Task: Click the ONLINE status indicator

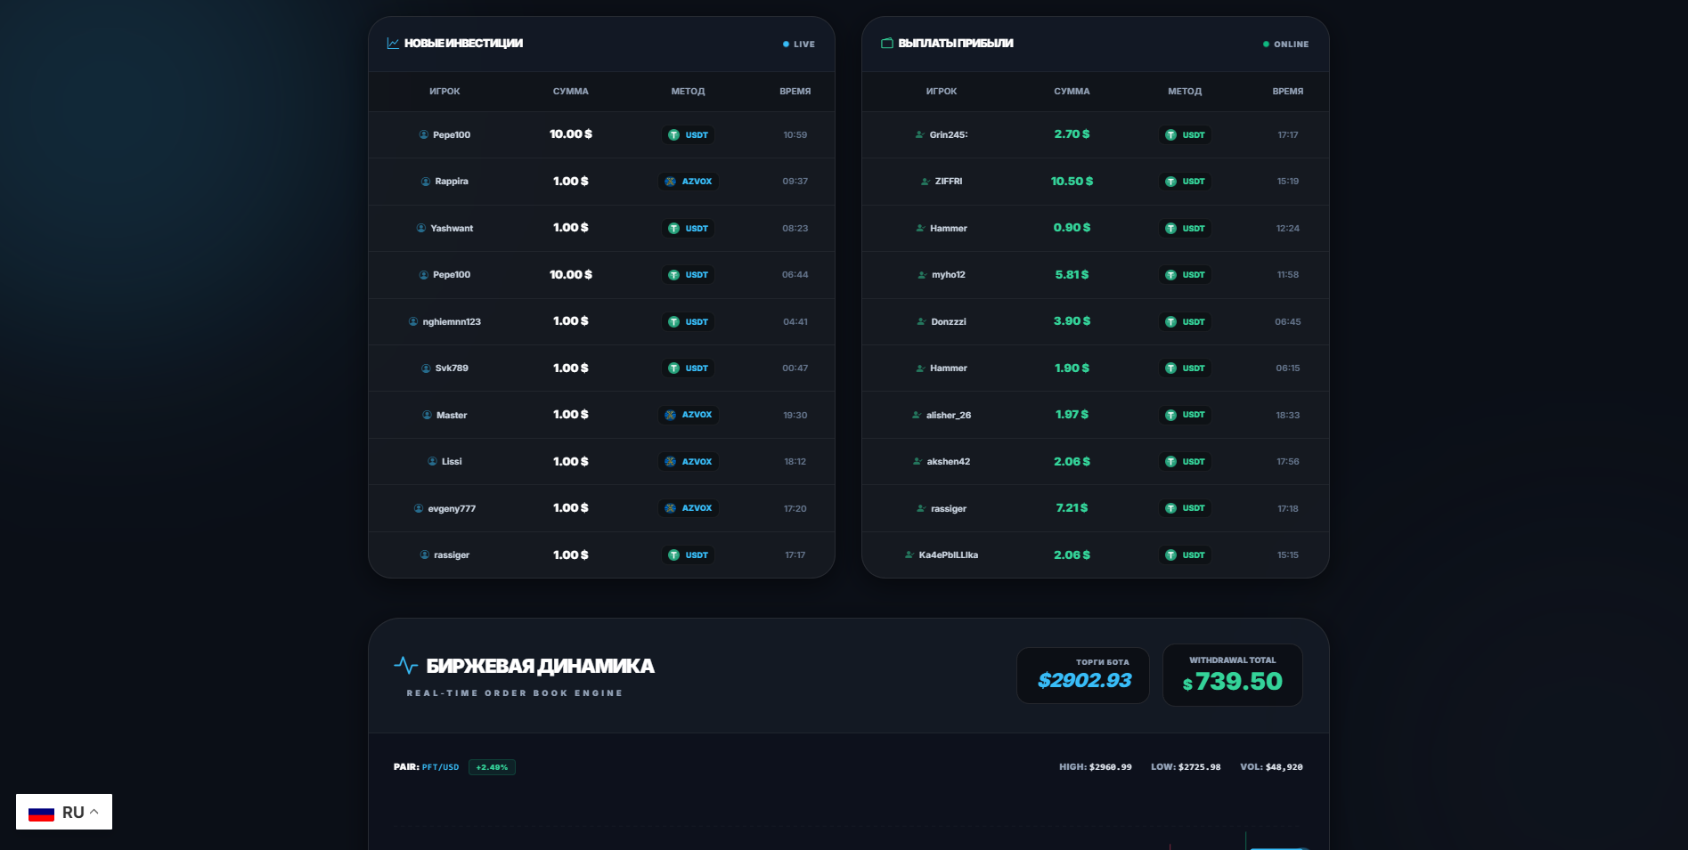Action: 1286,44
